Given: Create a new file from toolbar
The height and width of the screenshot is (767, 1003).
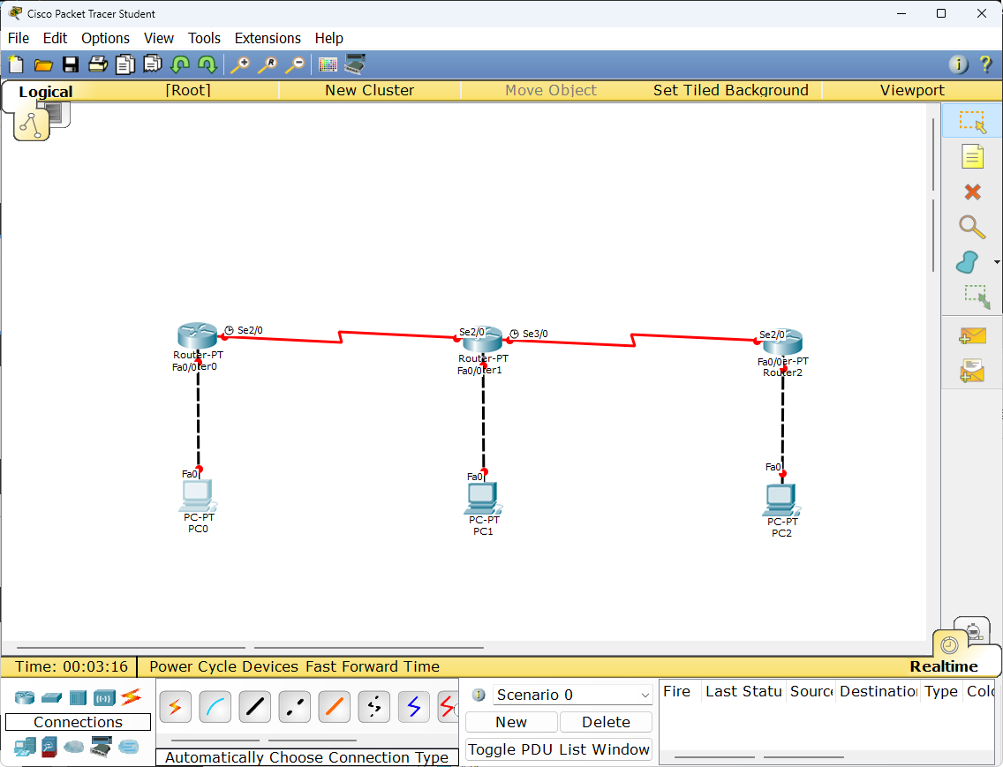Looking at the screenshot, I should (16, 64).
